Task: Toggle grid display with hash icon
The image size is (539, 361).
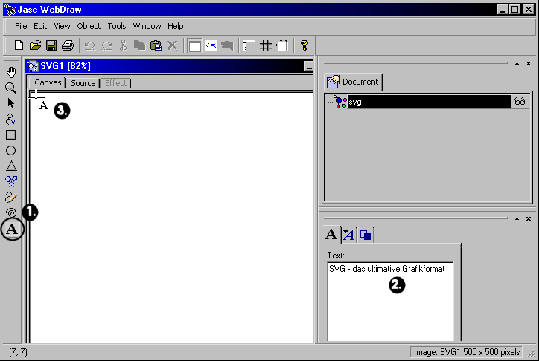Action: tap(266, 45)
